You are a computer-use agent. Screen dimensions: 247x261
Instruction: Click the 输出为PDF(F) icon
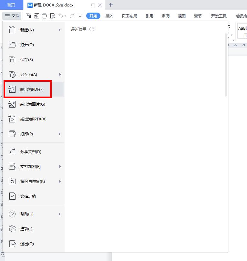click(x=12, y=89)
